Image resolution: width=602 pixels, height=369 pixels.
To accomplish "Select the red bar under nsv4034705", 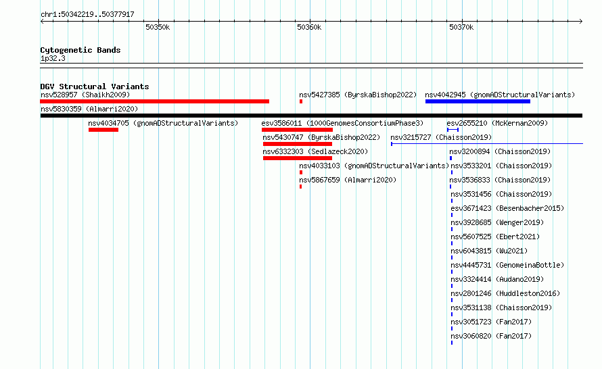I will [103, 130].
